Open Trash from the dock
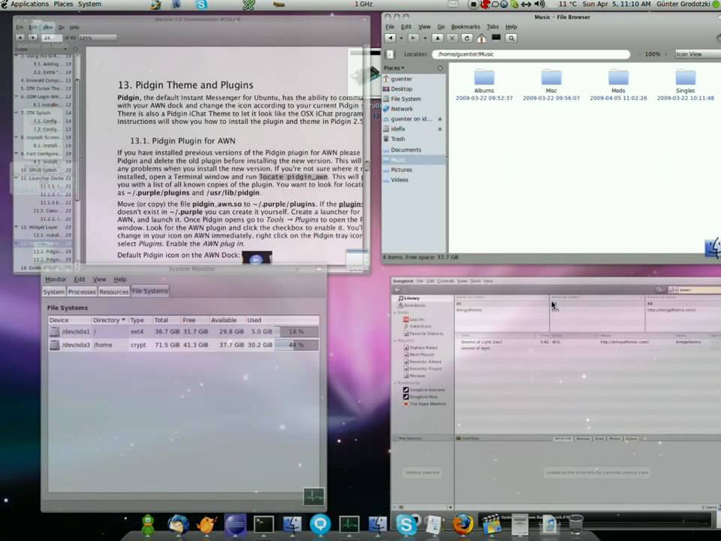The width and height of the screenshot is (721, 541). pyautogui.click(x=576, y=524)
